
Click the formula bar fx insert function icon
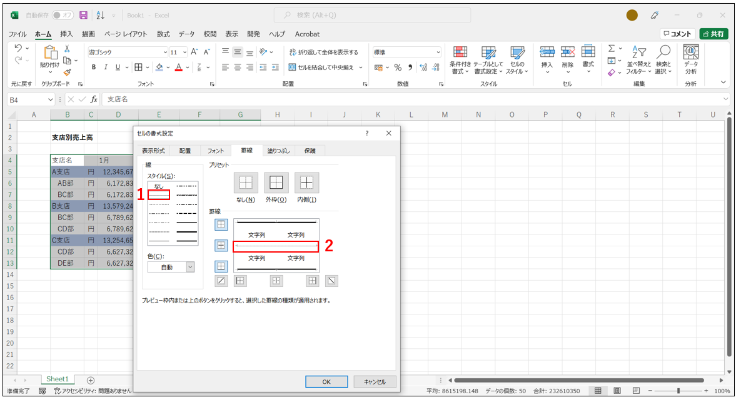94,99
